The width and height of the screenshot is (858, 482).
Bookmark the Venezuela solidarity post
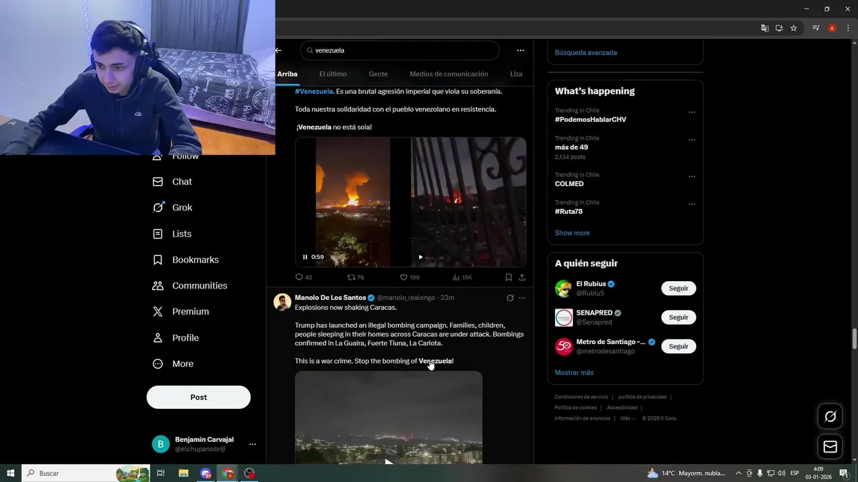pyautogui.click(x=508, y=277)
